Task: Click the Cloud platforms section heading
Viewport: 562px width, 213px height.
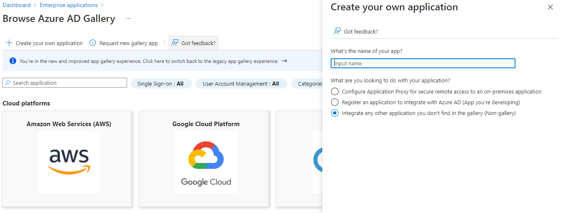Action: tap(26, 103)
